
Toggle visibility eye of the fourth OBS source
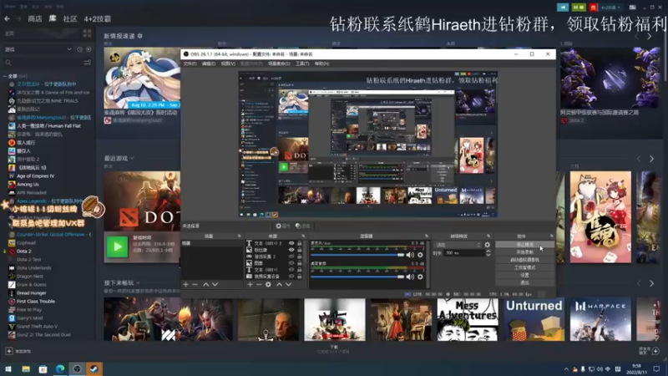tap(291, 263)
